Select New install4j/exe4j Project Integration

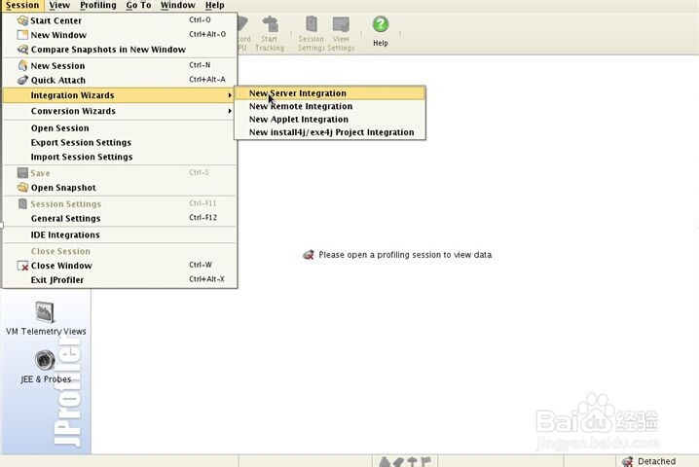(x=330, y=132)
